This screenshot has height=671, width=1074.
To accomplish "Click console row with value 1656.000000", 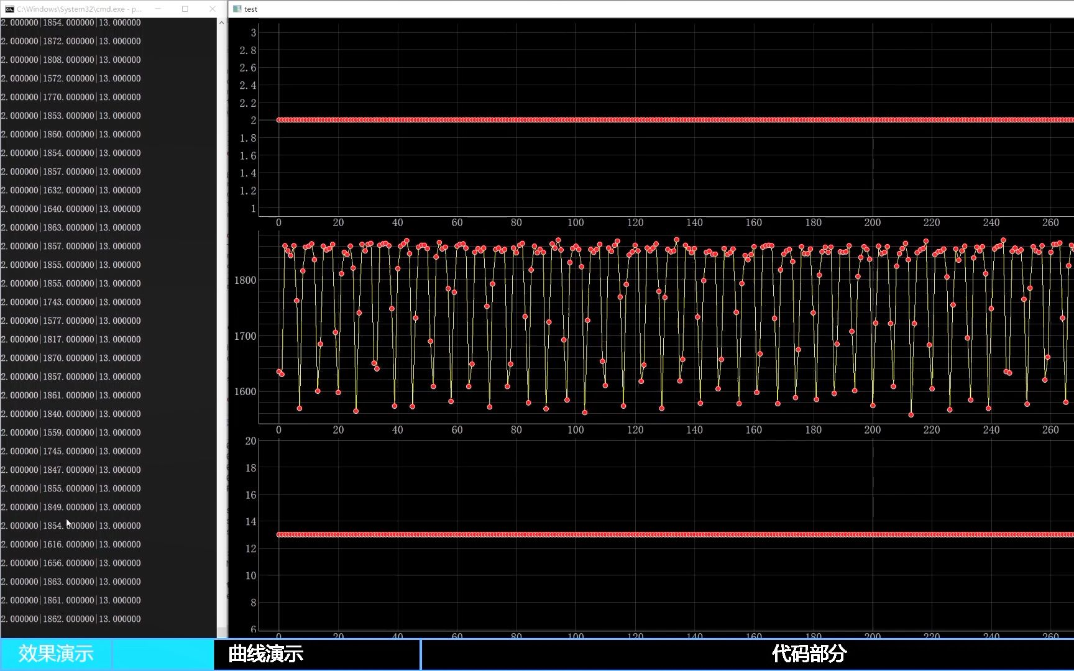I will point(71,563).
